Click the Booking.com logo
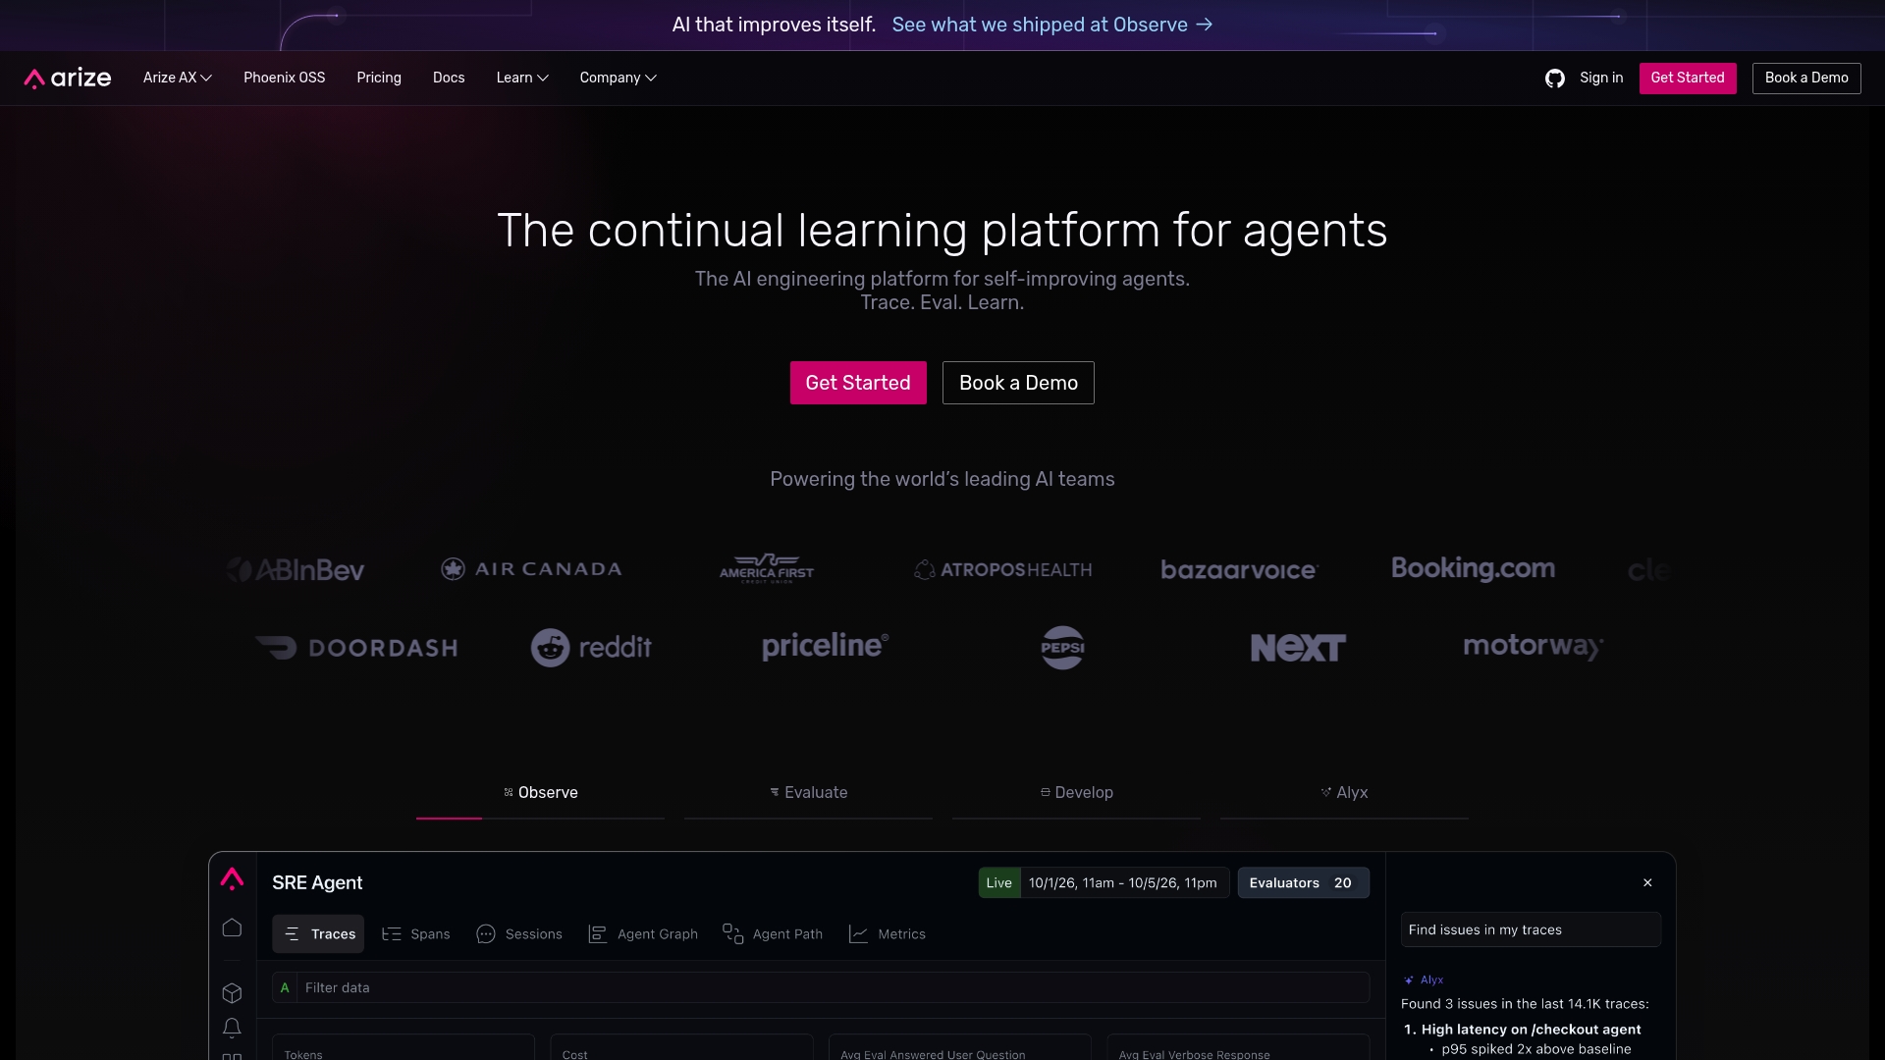1885x1060 pixels. [x=1473, y=568]
